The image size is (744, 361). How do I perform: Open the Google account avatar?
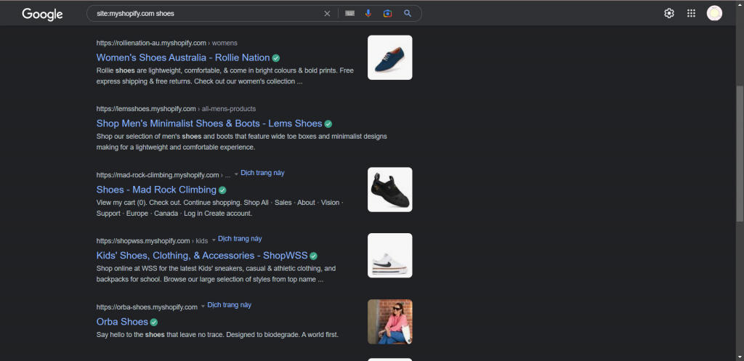[x=714, y=13]
